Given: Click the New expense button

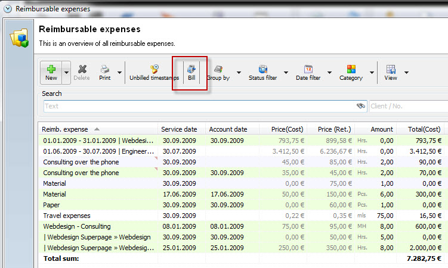Looking at the screenshot, I should [51, 73].
